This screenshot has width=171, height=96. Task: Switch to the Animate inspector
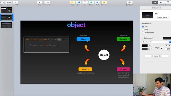click(161, 2)
